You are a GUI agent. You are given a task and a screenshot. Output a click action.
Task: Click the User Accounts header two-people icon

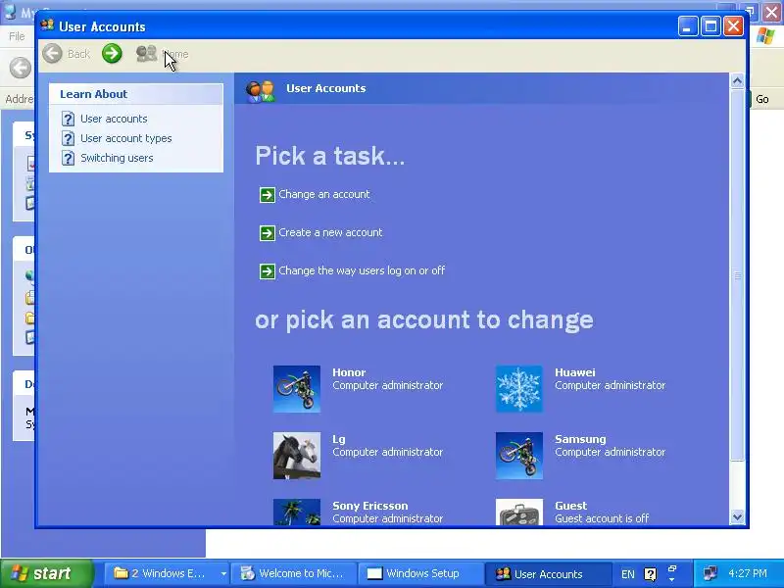pos(261,90)
